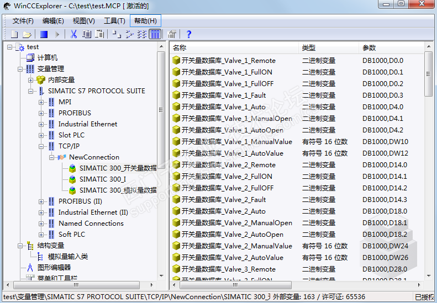Select SIMATIC 300_开关量数据 tag group icon
437x303 pixels.
72,168
